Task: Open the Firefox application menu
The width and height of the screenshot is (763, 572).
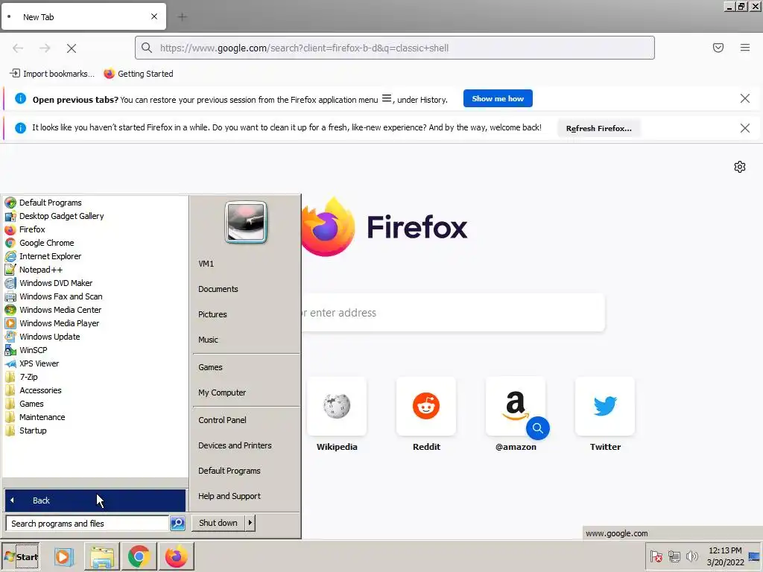Action: click(x=745, y=48)
